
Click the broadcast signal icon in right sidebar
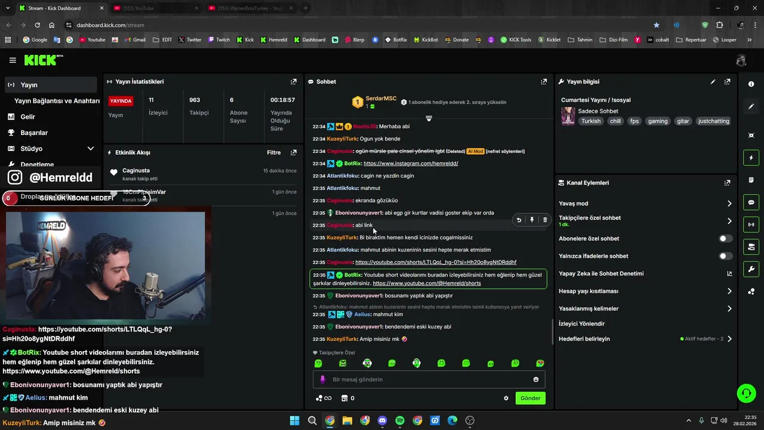[x=751, y=225]
